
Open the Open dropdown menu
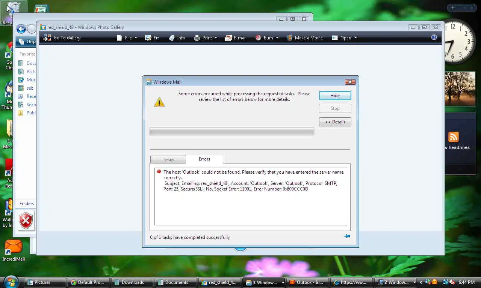click(x=344, y=38)
